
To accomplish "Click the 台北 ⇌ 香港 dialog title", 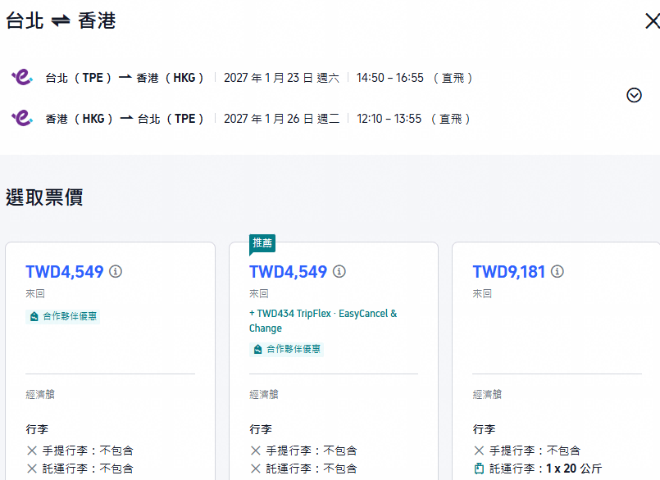I will click(x=61, y=20).
